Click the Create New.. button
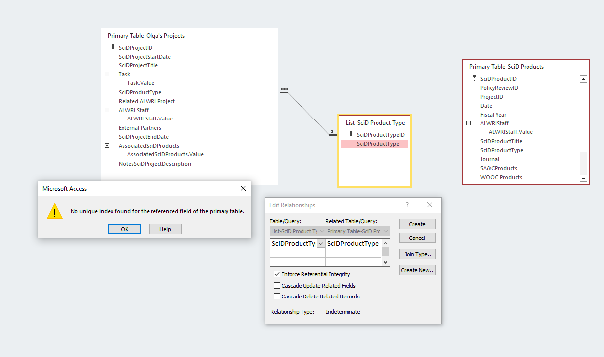This screenshot has width=604, height=357. click(x=417, y=270)
